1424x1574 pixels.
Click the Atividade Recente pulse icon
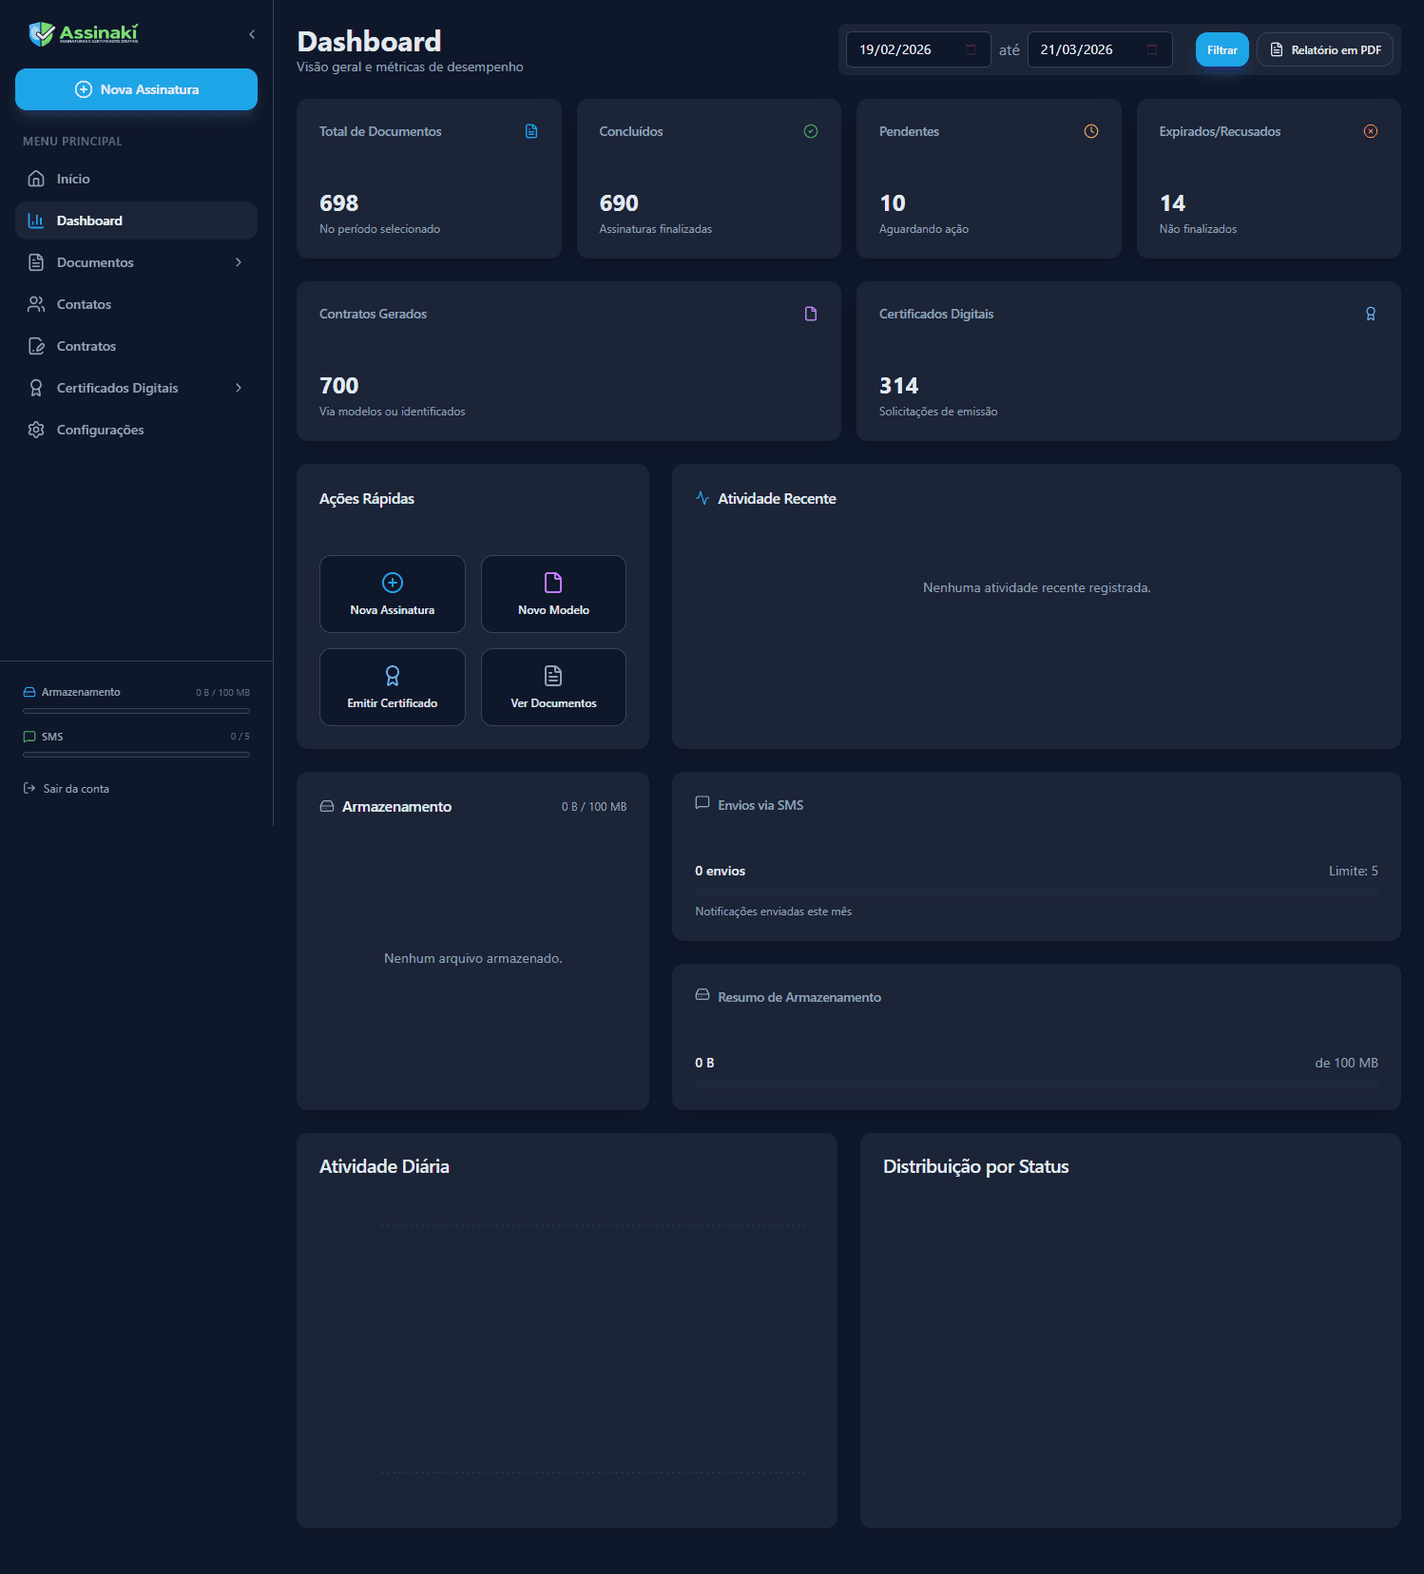[x=702, y=498]
